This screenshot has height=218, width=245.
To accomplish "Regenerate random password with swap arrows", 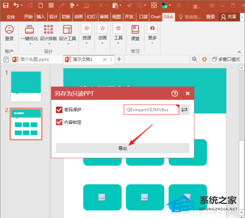I will [184, 109].
